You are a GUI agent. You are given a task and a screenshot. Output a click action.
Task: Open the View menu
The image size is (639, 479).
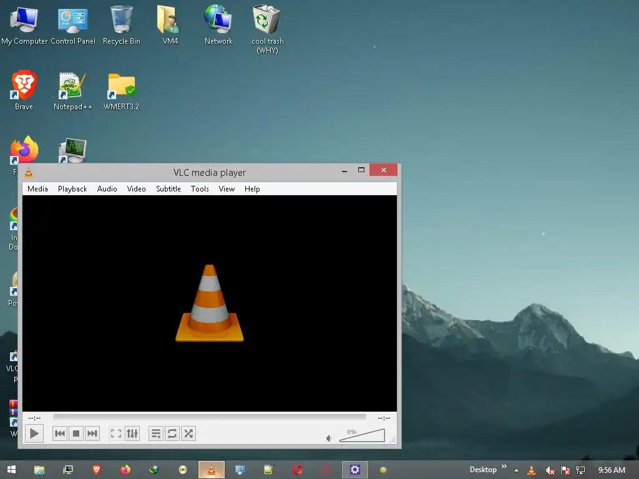click(x=227, y=188)
